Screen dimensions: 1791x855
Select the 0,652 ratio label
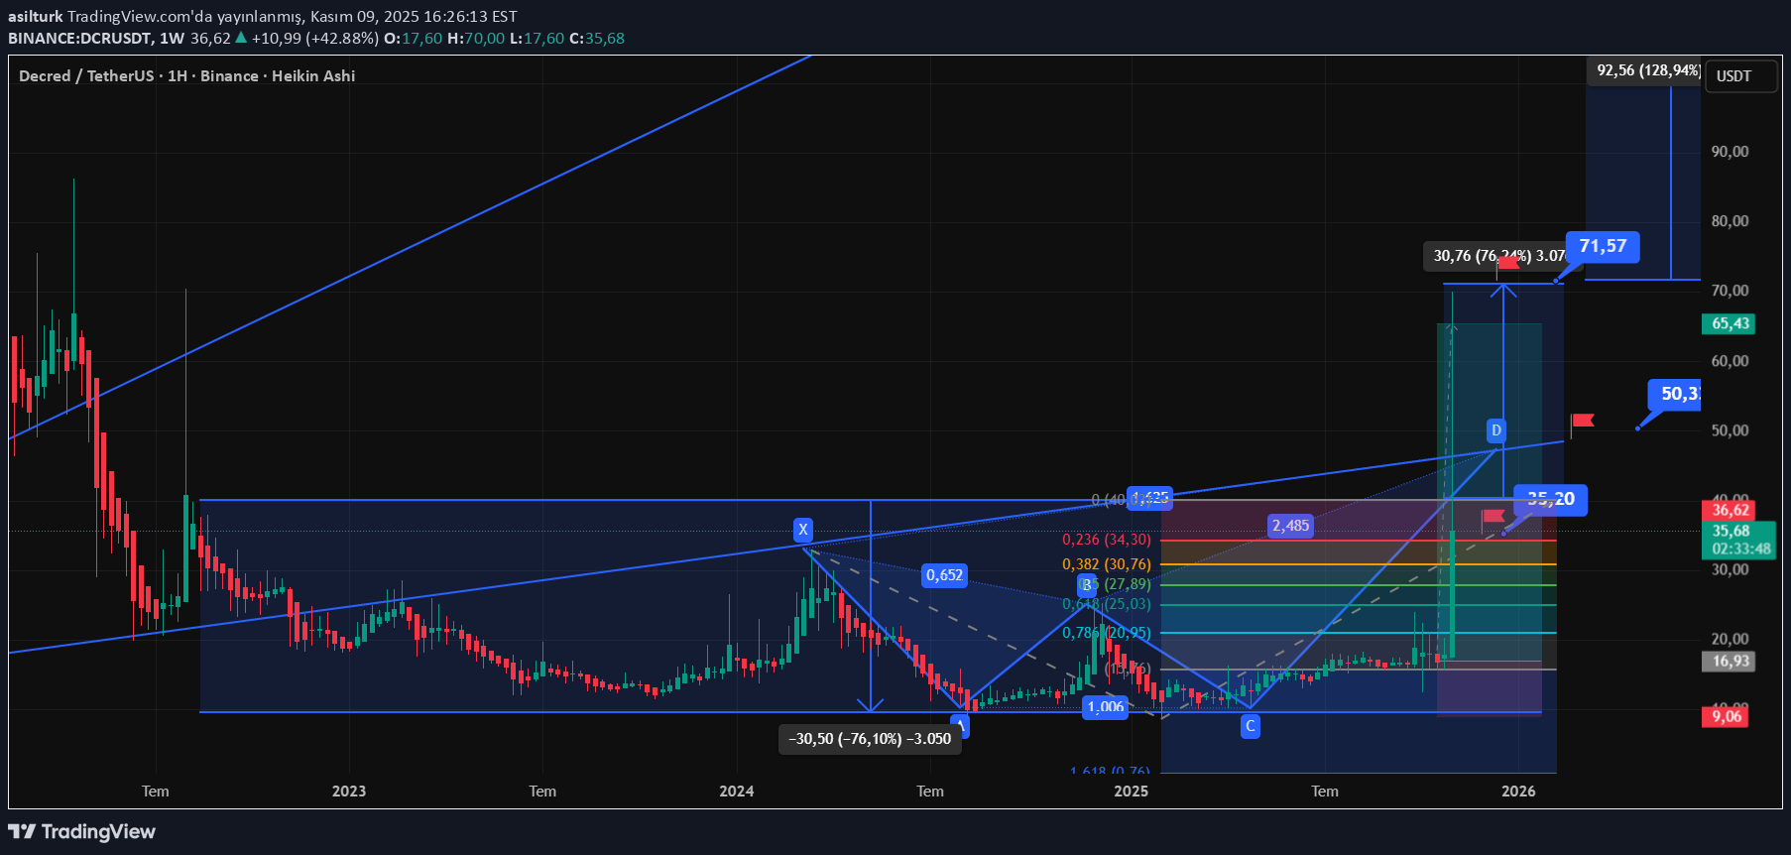pyautogui.click(x=944, y=575)
